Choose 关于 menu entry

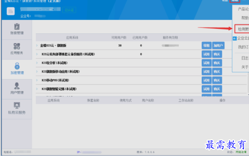click(x=245, y=67)
